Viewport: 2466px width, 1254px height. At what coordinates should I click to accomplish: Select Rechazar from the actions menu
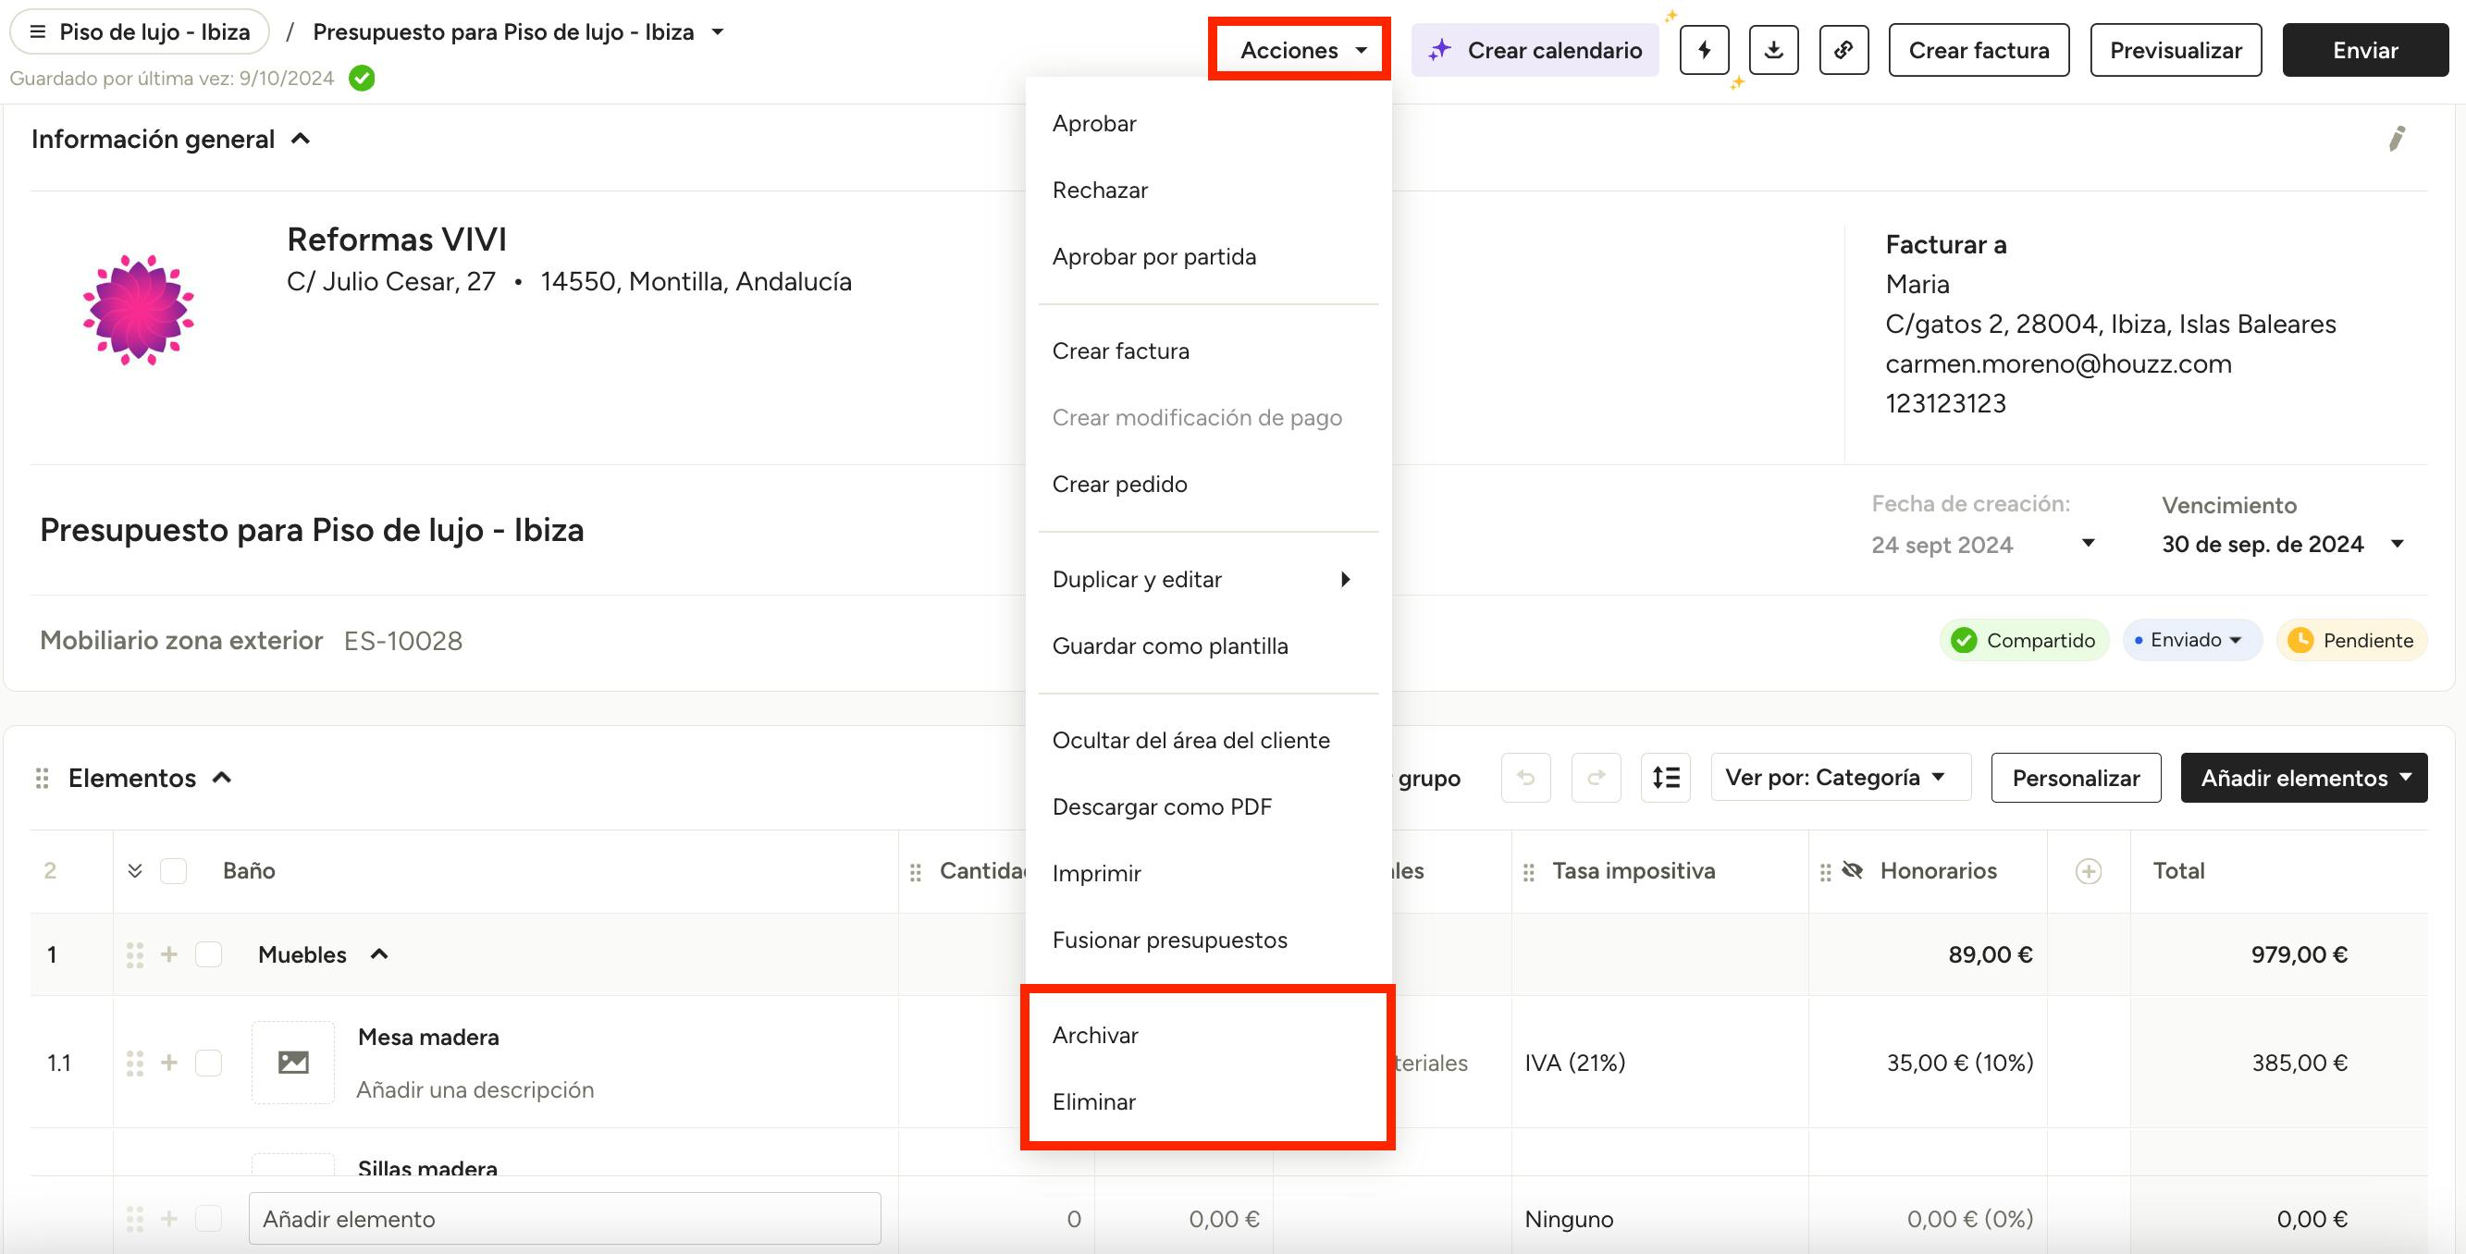pos(1208,191)
